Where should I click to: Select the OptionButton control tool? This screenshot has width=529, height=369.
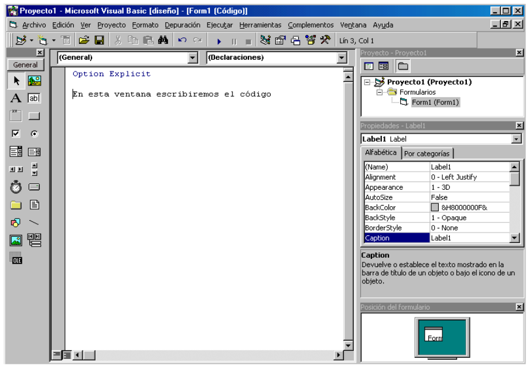click(x=34, y=134)
